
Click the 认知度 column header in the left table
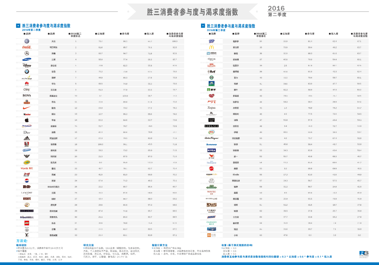tap(100, 34)
